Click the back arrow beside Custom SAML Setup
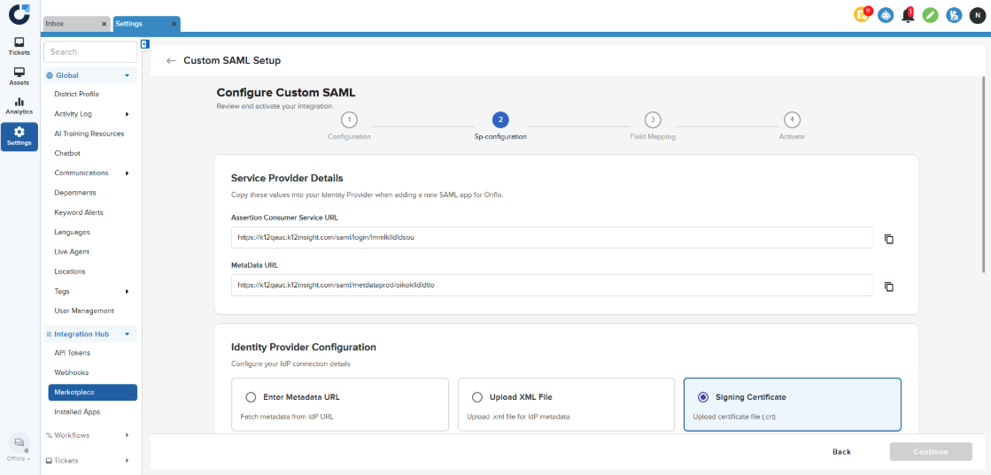The height and width of the screenshot is (475, 991). click(171, 61)
